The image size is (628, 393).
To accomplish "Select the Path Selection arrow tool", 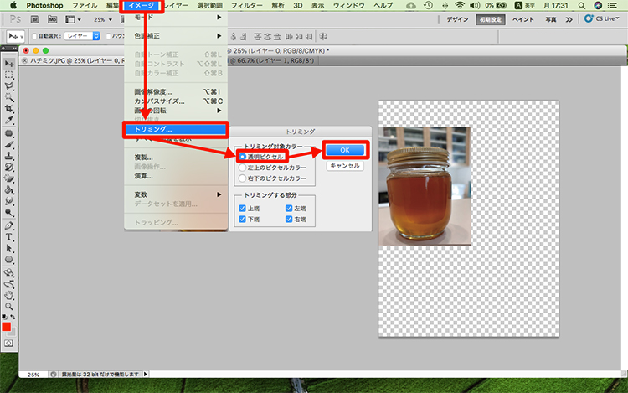I will (9, 248).
